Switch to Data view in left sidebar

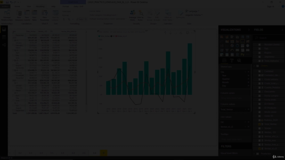4,37
